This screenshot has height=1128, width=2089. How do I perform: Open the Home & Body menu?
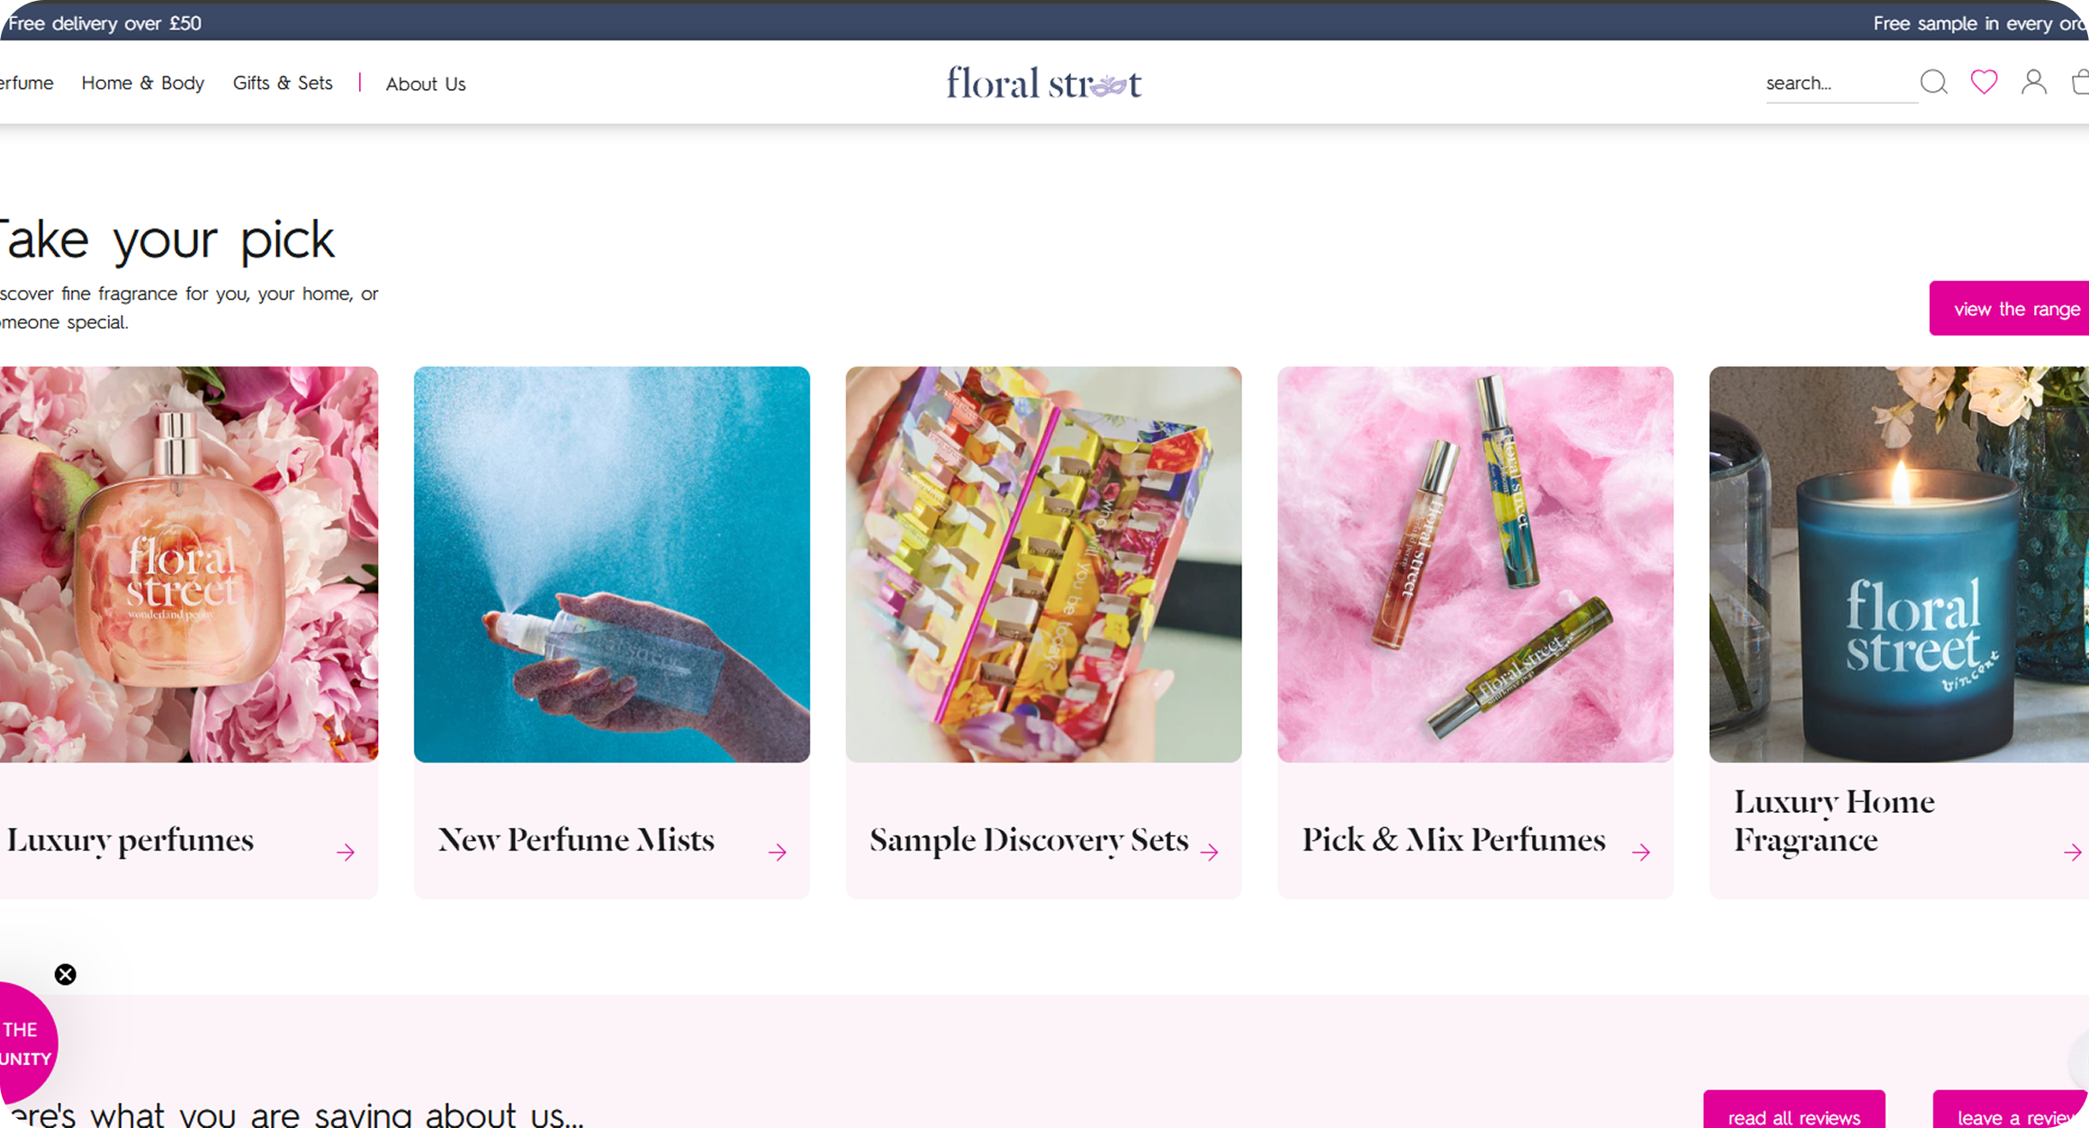coord(143,83)
